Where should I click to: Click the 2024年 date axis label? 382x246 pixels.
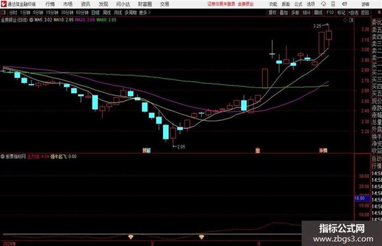10,244
